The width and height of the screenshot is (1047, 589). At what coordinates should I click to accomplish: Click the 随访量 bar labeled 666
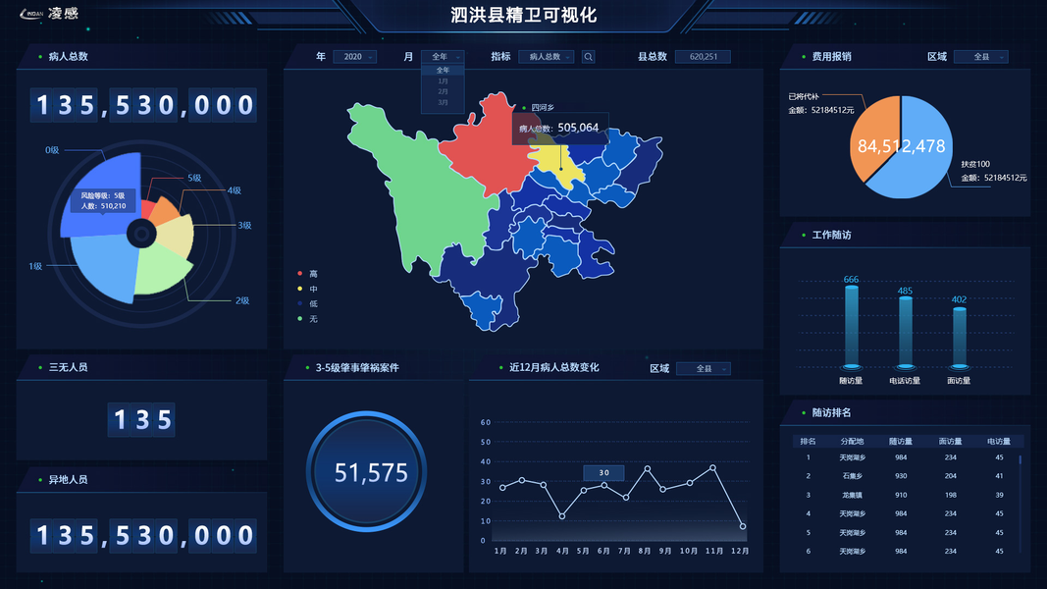point(852,327)
